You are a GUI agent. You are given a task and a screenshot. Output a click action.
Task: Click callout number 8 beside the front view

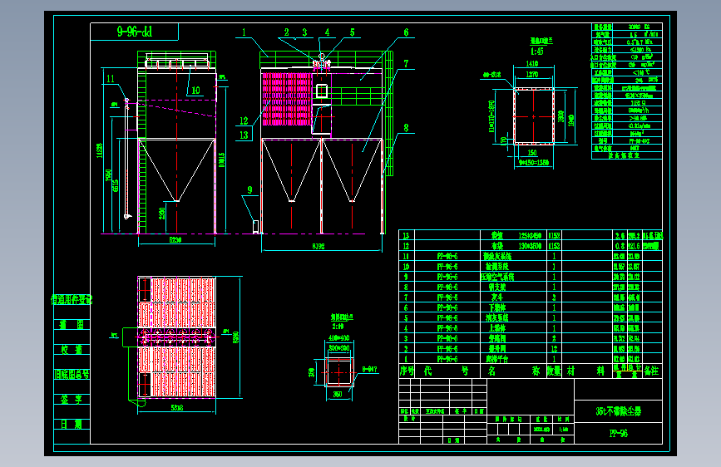(x=406, y=128)
